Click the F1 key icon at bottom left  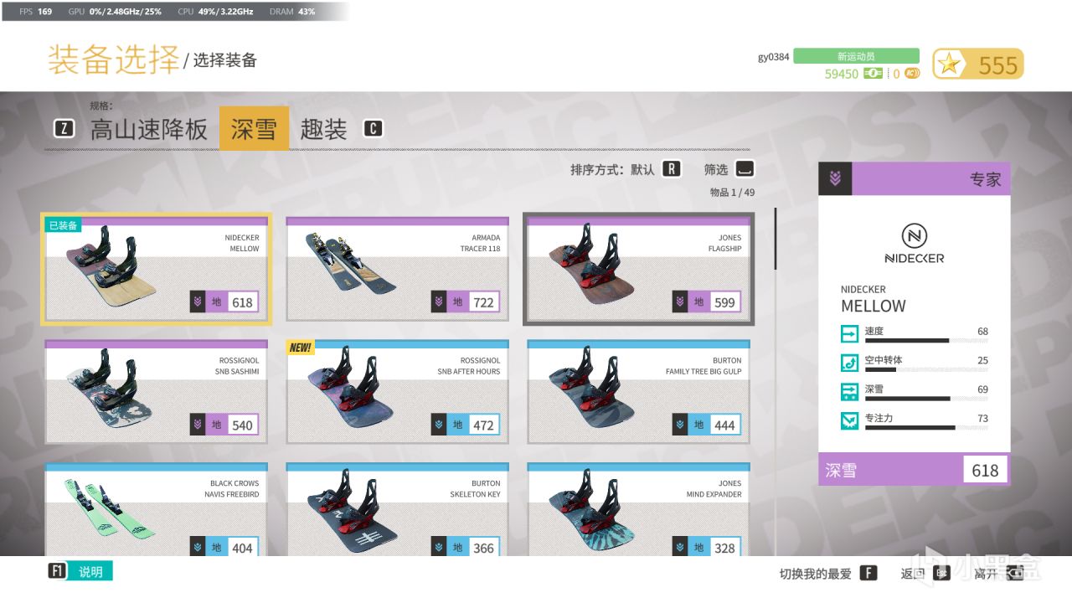(x=58, y=571)
